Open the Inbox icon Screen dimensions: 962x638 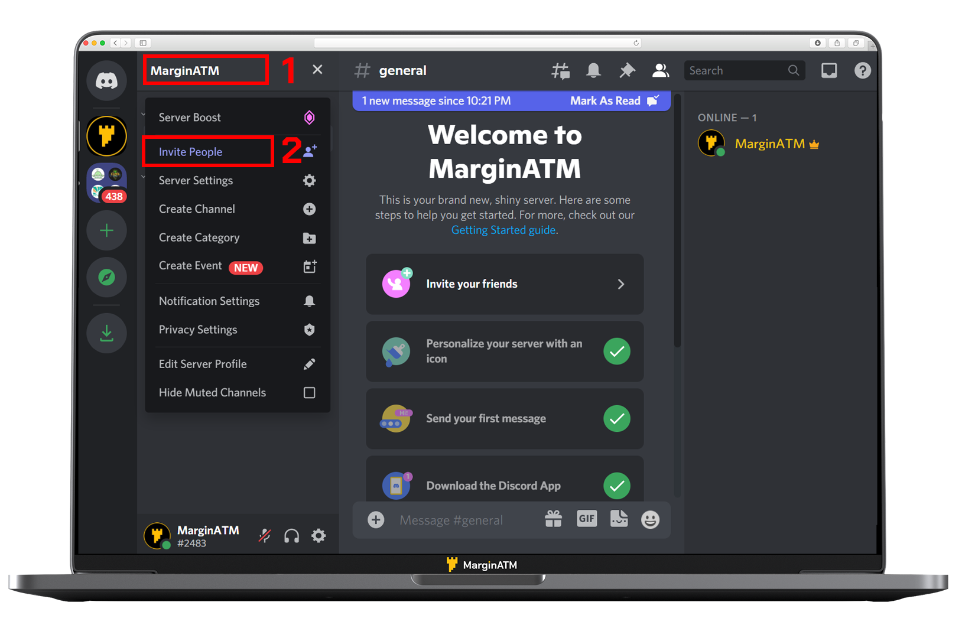(829, 71)
